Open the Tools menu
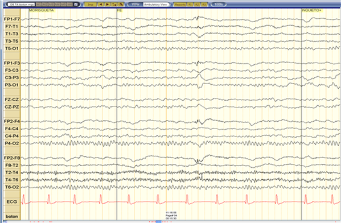The height and width of the screenshot is (223, 341). pos(218,5)
